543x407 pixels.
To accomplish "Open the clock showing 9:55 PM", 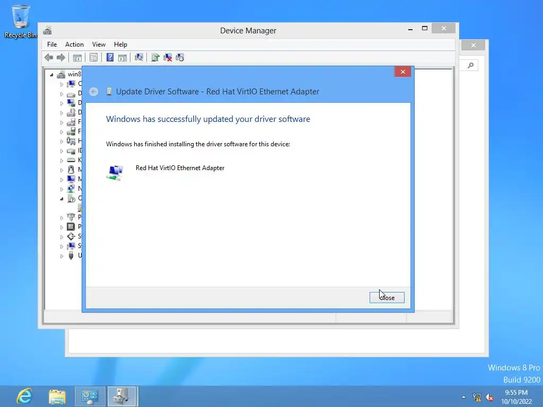I will coord(516,396).
